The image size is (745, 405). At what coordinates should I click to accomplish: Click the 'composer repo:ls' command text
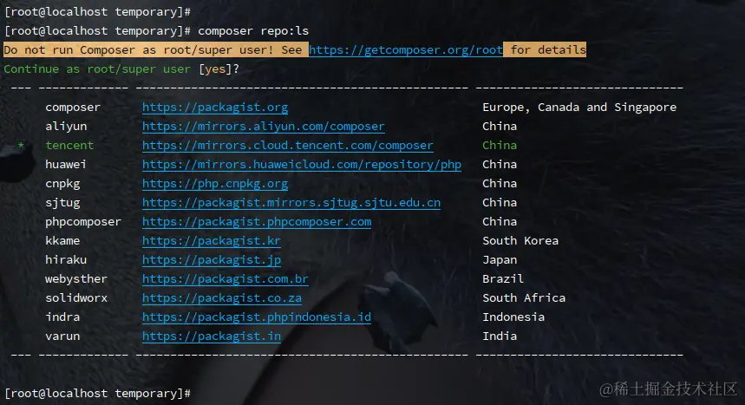pos(253,31)
